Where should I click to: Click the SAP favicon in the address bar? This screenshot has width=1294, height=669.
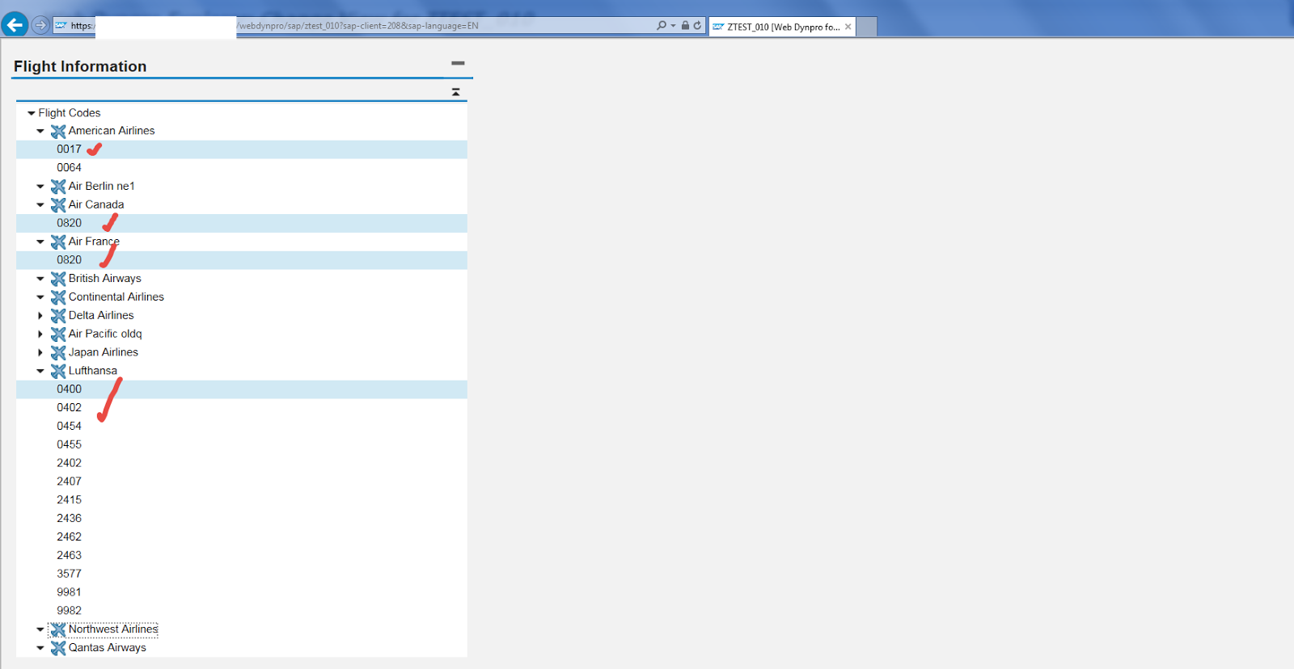(61, 26)
